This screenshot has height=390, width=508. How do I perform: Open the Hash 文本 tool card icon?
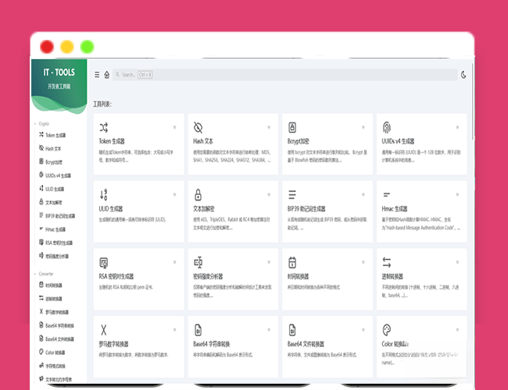pos(198,126)
